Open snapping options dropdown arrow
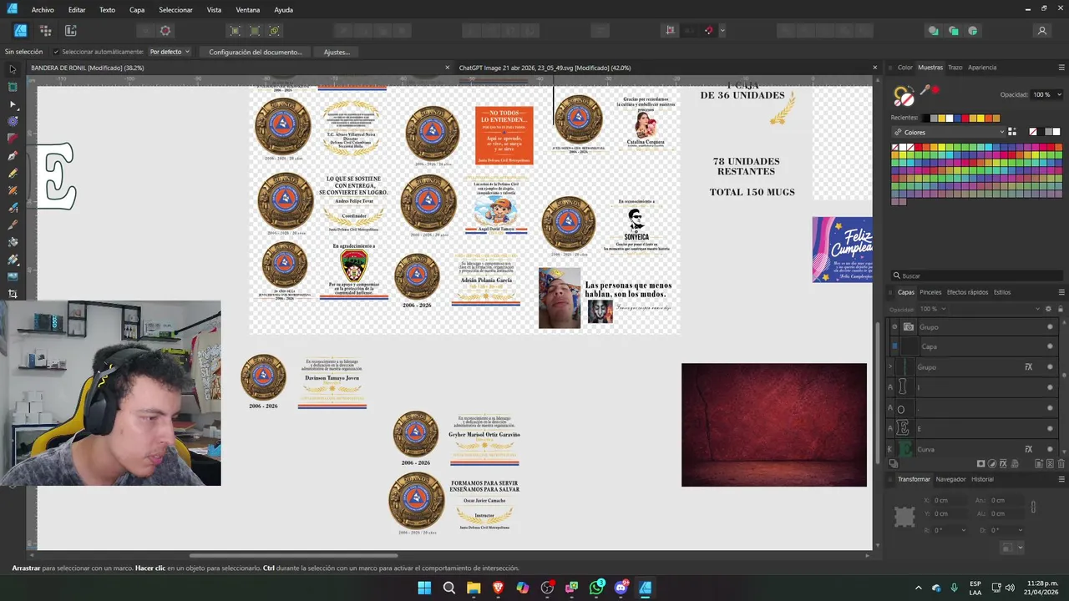 point(722,31)
